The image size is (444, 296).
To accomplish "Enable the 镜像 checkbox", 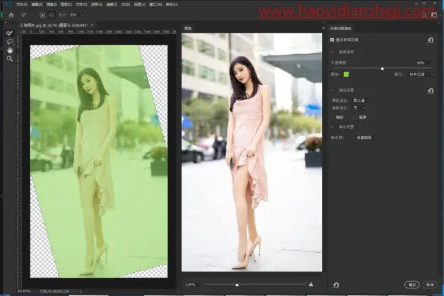I will pyautogui.click(x=355, y=118).
